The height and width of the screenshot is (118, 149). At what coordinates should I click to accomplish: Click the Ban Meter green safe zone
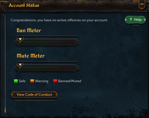coord(33,42)
